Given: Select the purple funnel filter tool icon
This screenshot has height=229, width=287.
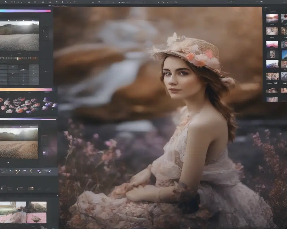Looking at the screenshot, I should tap(39, 171).
